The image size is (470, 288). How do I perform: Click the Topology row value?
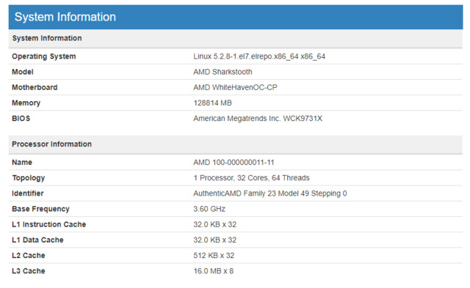click(251, 178)
